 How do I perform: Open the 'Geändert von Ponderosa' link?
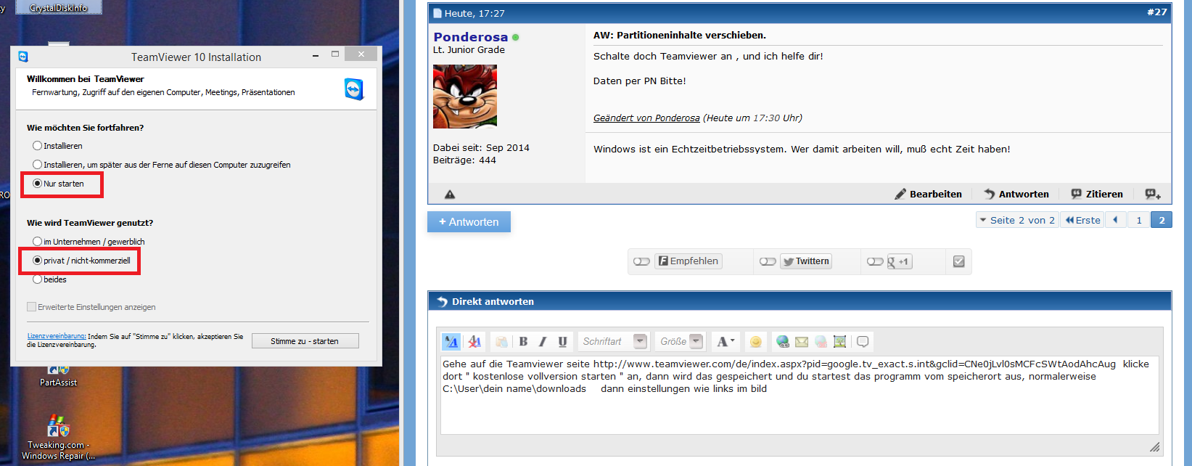pos(646,118)
